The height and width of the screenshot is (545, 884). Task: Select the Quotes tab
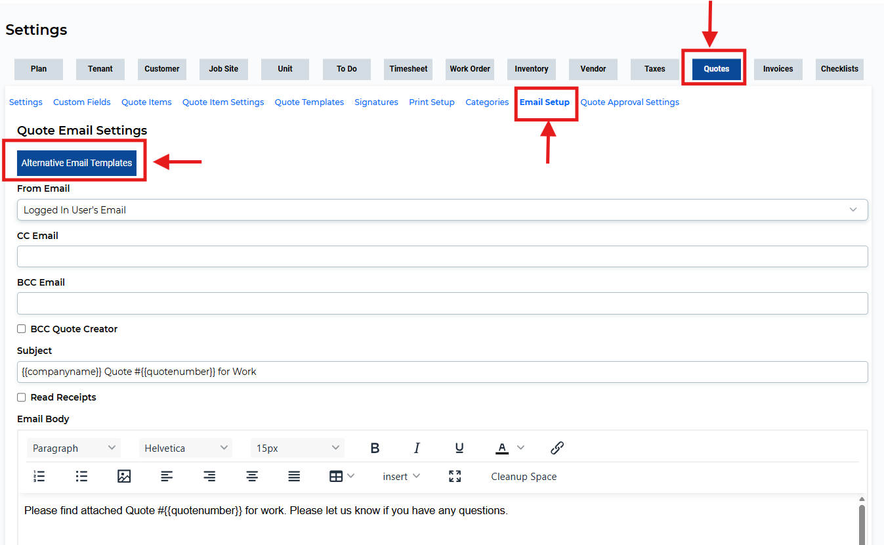(717, 69)
